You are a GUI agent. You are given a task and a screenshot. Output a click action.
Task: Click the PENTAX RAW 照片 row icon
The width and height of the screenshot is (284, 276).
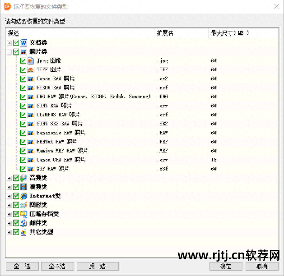coord(31,142)
